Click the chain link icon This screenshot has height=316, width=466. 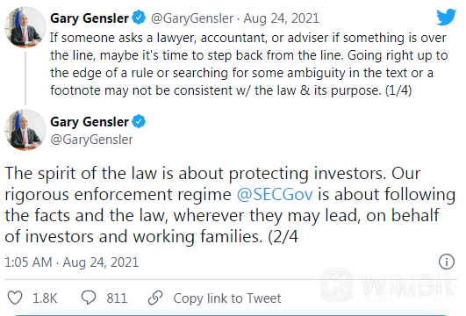click(155, 298)
